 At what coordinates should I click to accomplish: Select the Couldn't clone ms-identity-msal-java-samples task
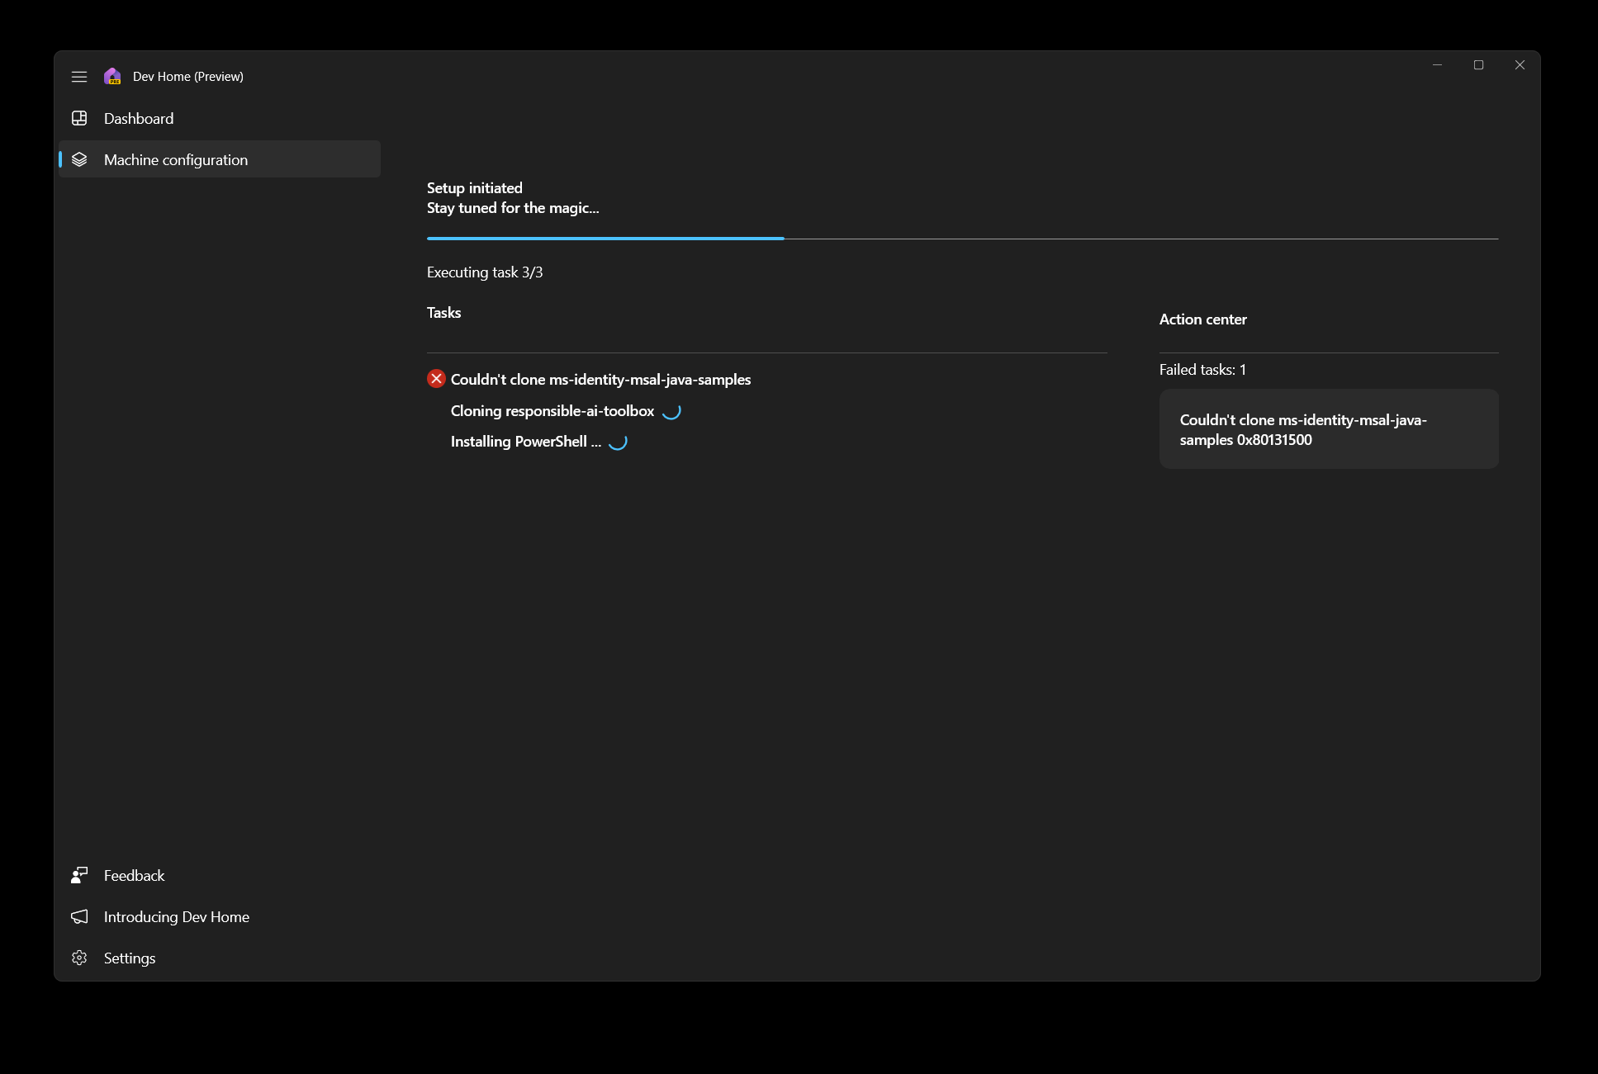pyautogui.click(x=600, y=379)
